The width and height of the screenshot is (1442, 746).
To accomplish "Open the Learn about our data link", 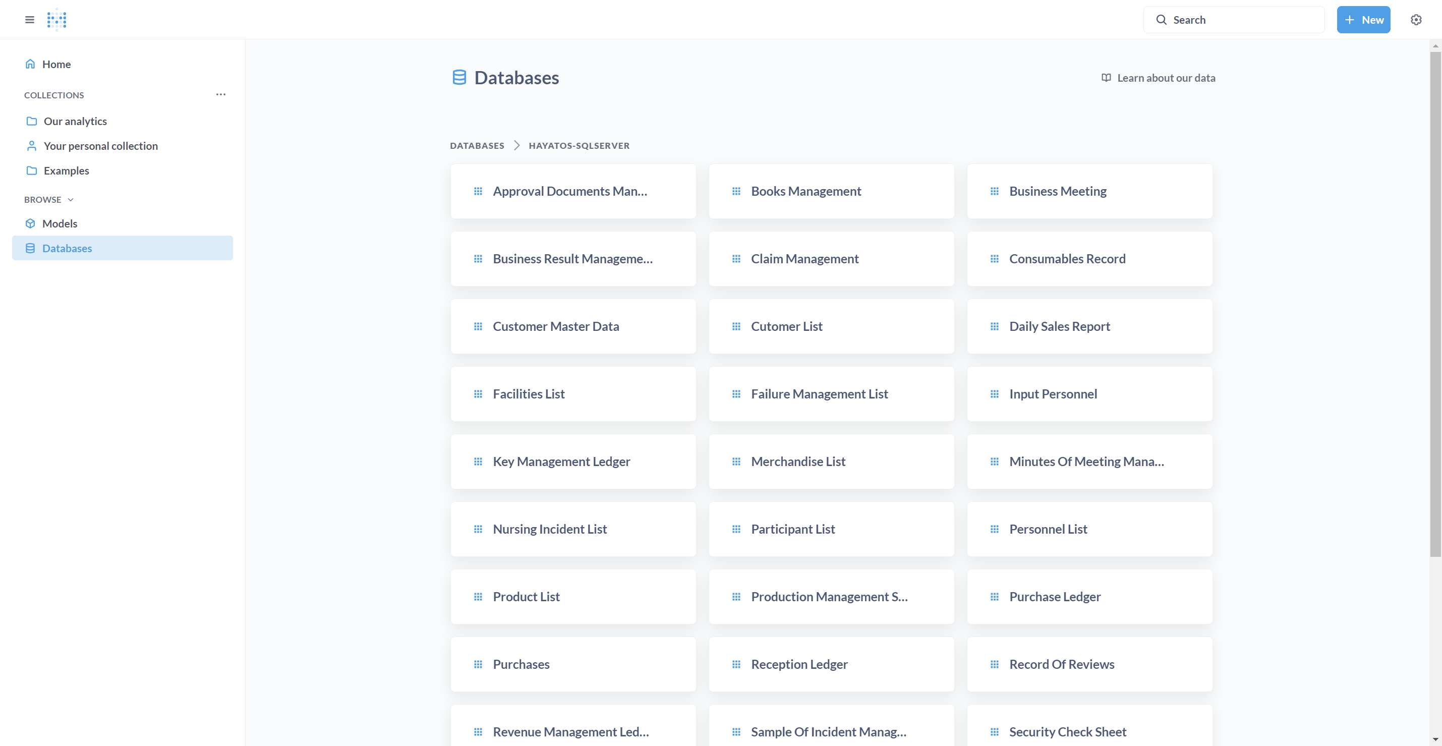I will click(1158, 78).
